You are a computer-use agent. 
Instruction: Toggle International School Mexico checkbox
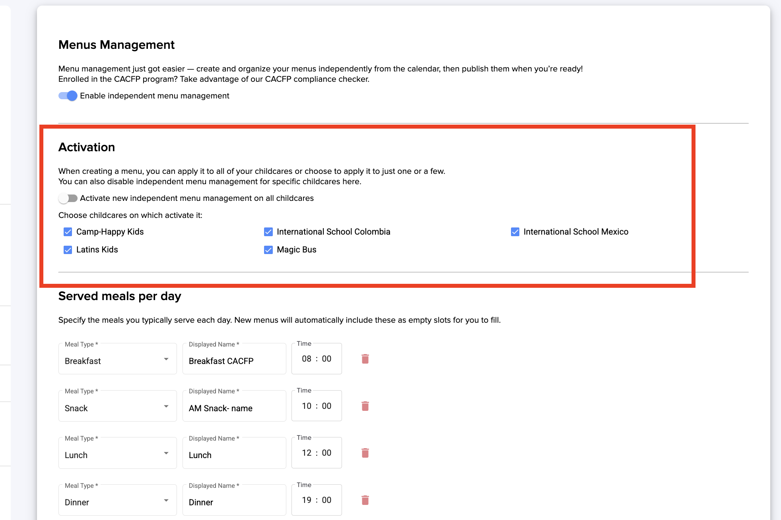coord(515,232)
